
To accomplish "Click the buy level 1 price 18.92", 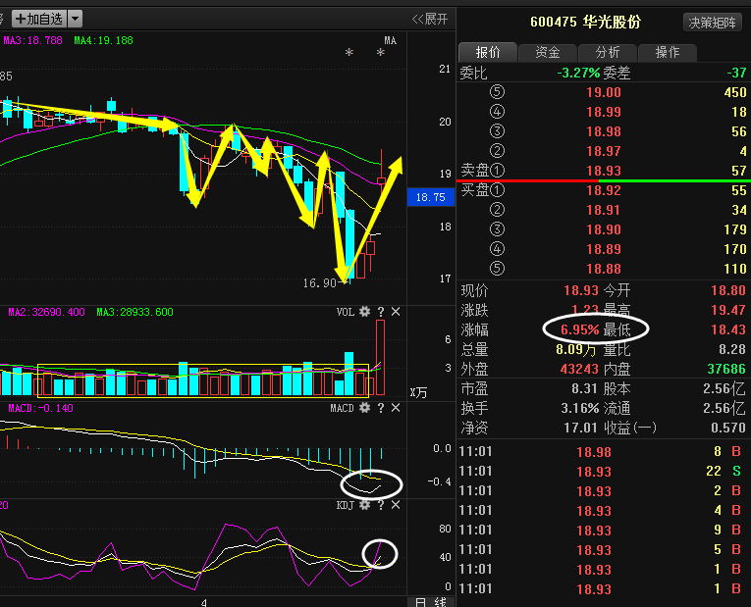I will 604,190.
